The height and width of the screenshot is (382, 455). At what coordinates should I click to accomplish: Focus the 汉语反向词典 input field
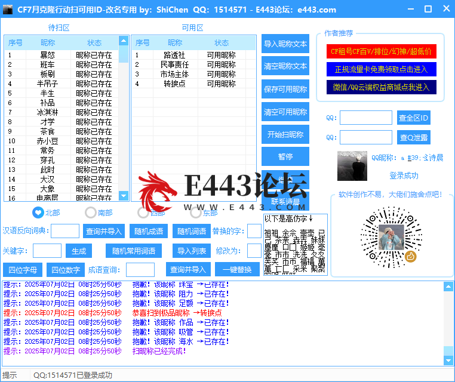[65, 231]
